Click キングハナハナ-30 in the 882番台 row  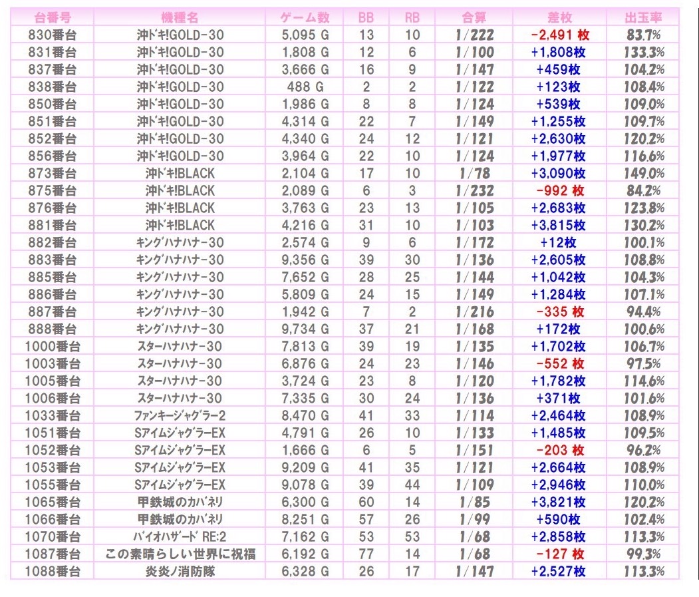[x=180, y=243]
